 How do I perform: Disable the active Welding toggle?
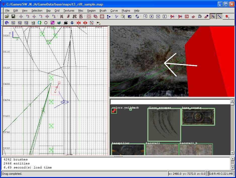213,16
